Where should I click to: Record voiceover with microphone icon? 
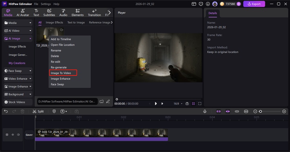205,111
